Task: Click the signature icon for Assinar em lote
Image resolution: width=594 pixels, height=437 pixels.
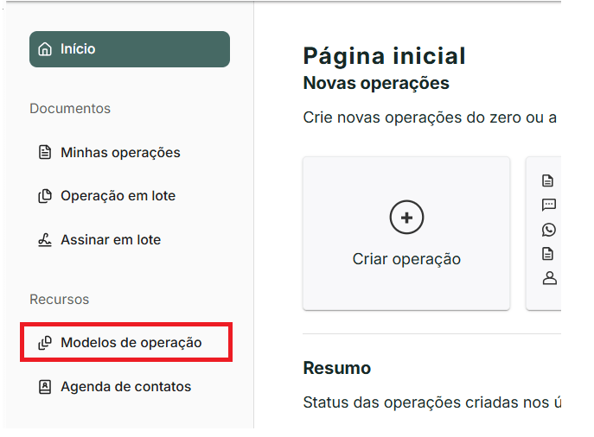Action: pos(46,240)
